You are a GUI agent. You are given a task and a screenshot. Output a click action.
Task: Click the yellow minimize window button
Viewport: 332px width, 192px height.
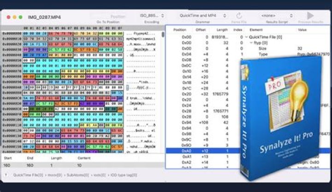pos(14,17)
